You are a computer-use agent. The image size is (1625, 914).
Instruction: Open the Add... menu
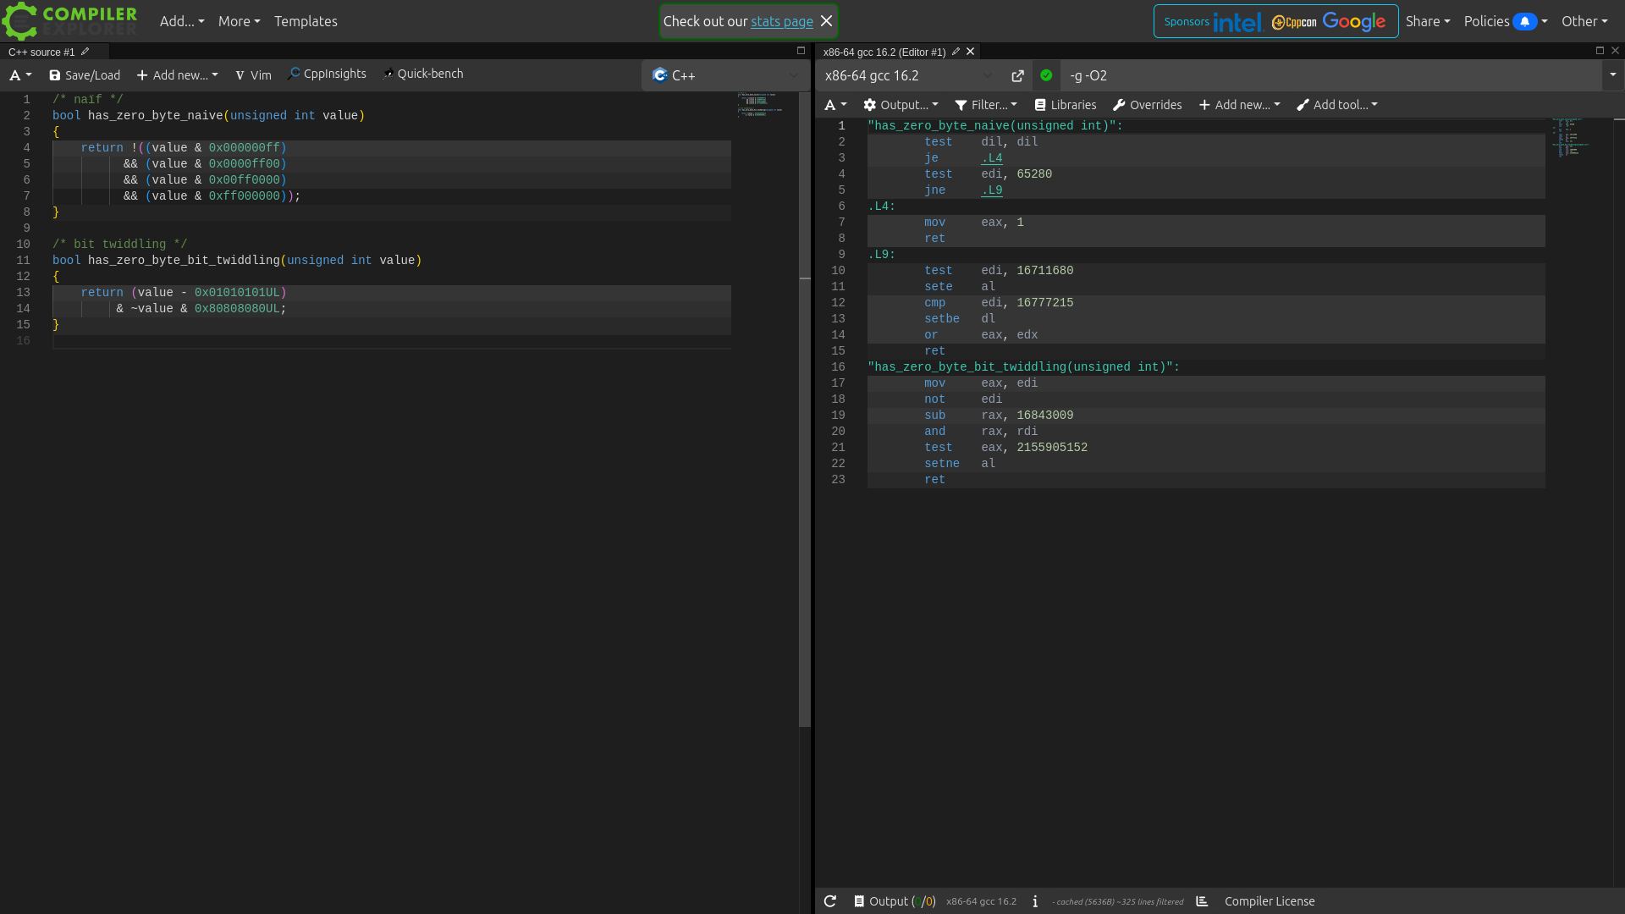coord(182,21)
